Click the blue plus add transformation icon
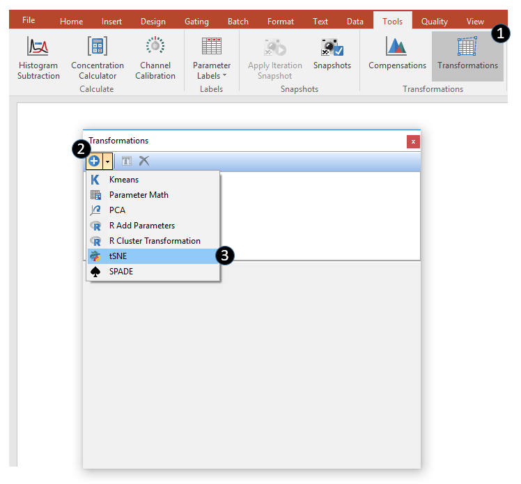 click(94, 161)
